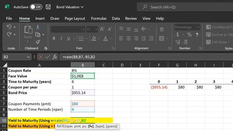This screenshot has height=131, width=233.
Task: Click the Name Box showing B2
Action: click(17, 57)
